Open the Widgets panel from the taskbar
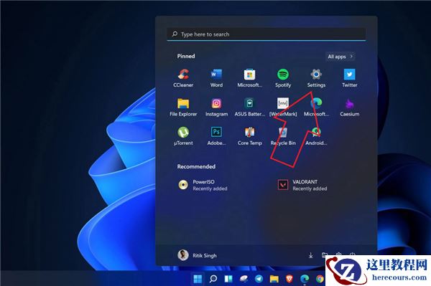This screenshot has height=286, width=431. pos(228,279)
